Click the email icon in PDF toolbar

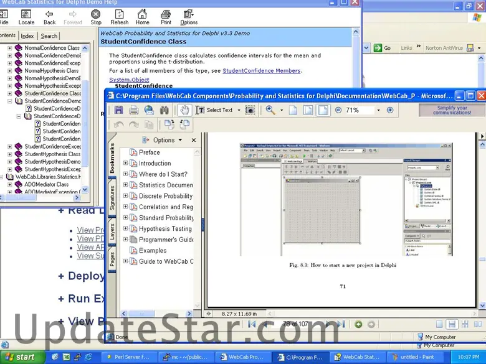pos(149,110)
